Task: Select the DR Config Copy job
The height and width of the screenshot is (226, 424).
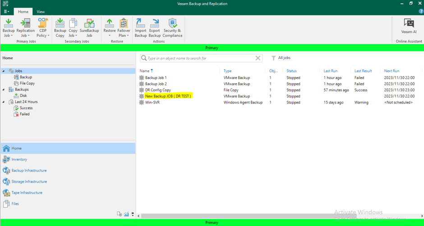Action: click(x=280, y=90)
